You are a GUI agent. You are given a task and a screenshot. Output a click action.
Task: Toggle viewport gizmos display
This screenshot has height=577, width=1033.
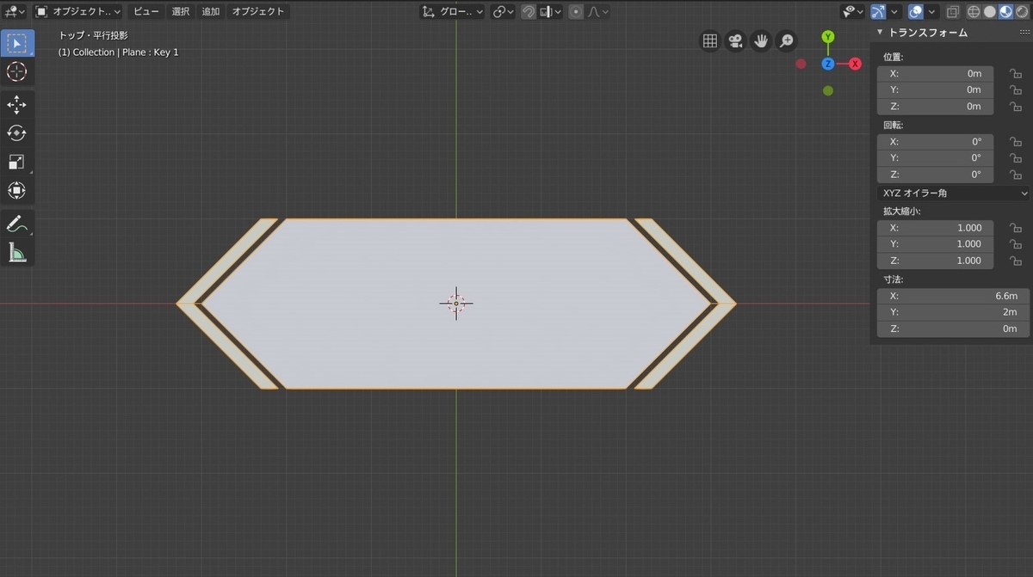[x=878, y=12]
